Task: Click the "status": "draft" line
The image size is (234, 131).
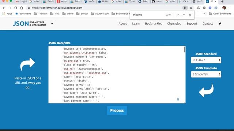Action: pyautogui.click(x=75, y=81)
